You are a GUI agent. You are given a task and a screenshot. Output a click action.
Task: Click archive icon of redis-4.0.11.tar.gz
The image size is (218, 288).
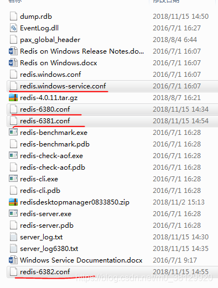(13, 98)
